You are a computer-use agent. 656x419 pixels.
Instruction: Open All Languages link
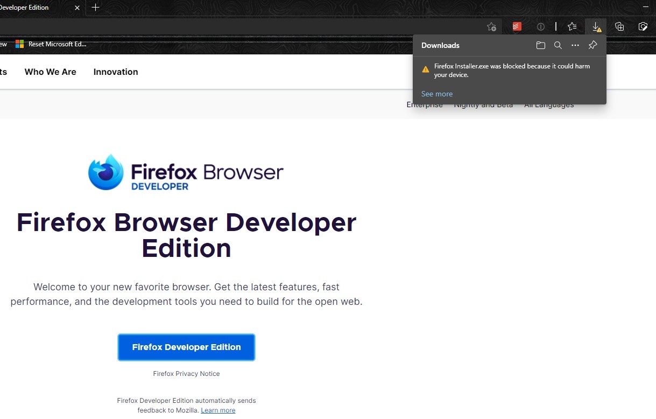coord(549,105)
